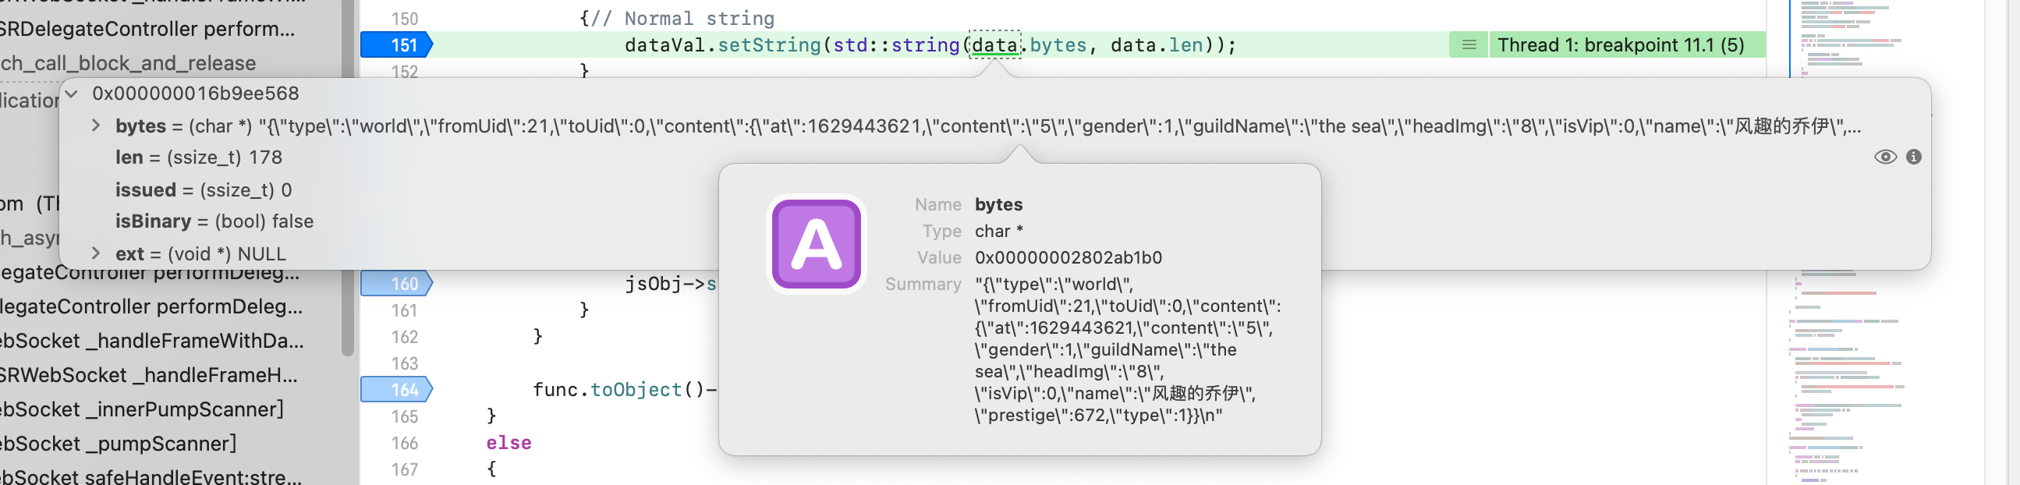Click the purple A string type icon

coord(816,244)
